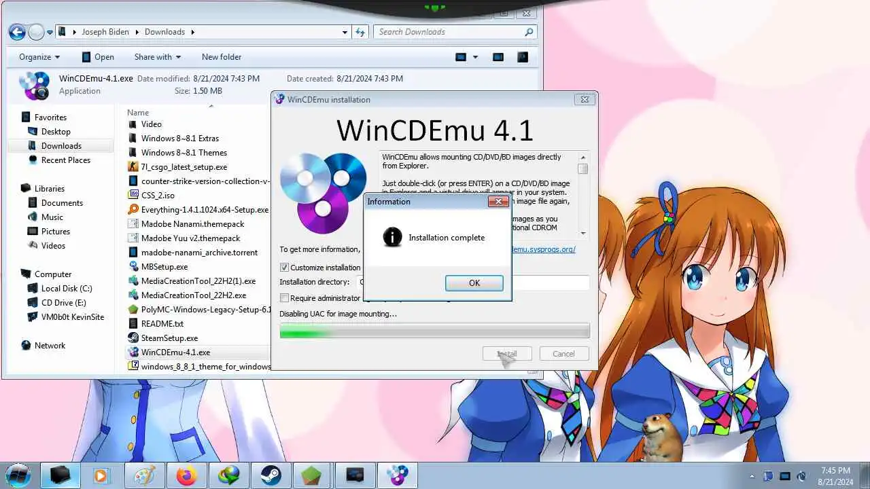Click the Install button in WinCDEmu installer

[x=507, y=354]
